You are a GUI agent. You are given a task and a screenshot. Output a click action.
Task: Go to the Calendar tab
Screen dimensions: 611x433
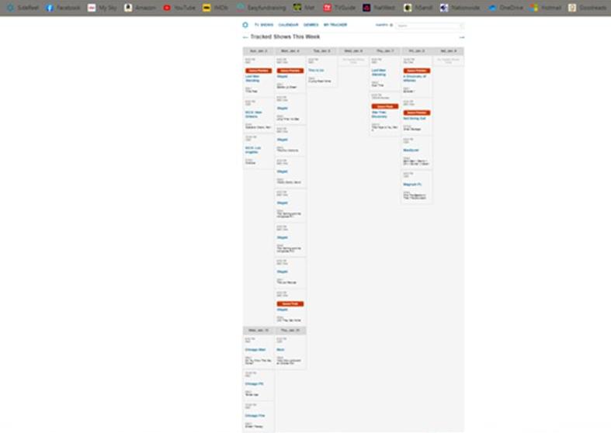[x=288, y=25]
